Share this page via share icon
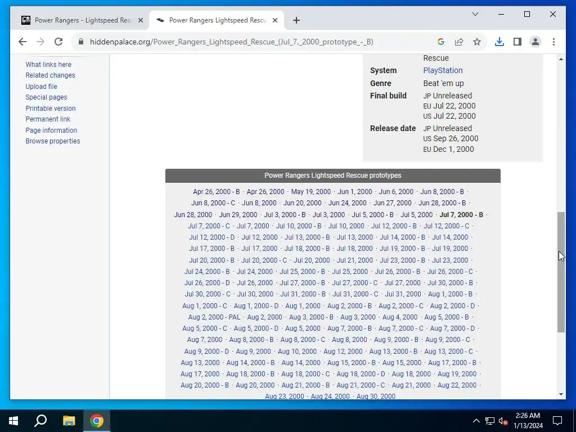576x432 pixels. click(x=459, y=42)
